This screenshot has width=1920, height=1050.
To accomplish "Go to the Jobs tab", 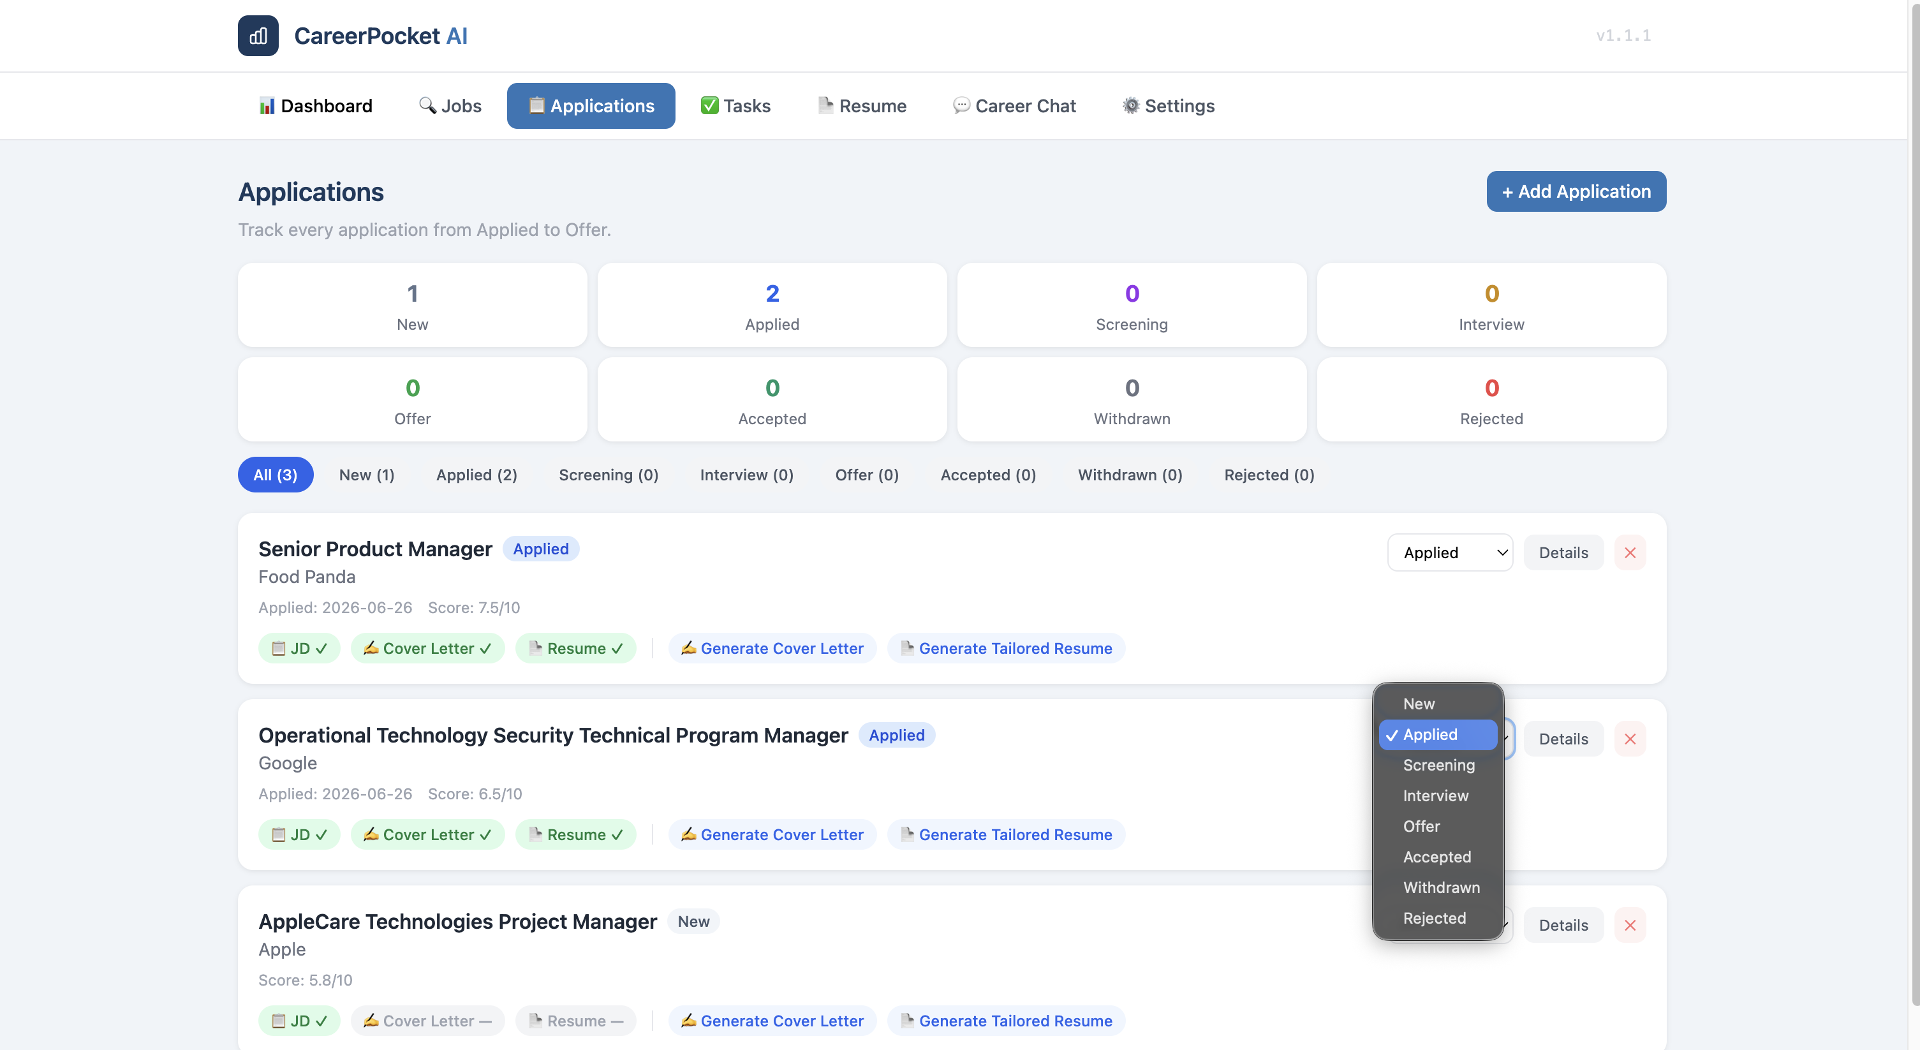I will [x=450, y=106].
